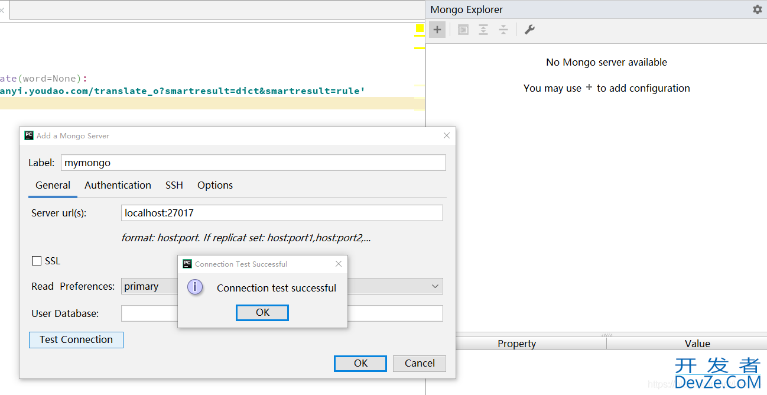Expand all nodes icon in Mongo Explorer toolbar

(483, 30)
